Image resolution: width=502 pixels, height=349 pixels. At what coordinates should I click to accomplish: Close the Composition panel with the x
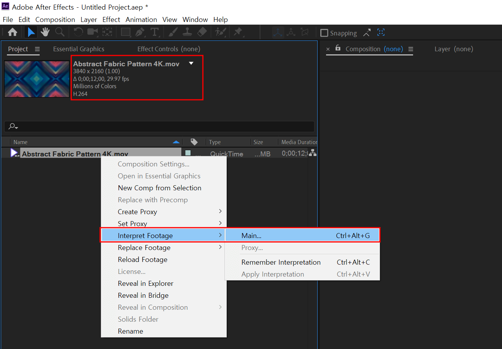[x=328, y=49]
